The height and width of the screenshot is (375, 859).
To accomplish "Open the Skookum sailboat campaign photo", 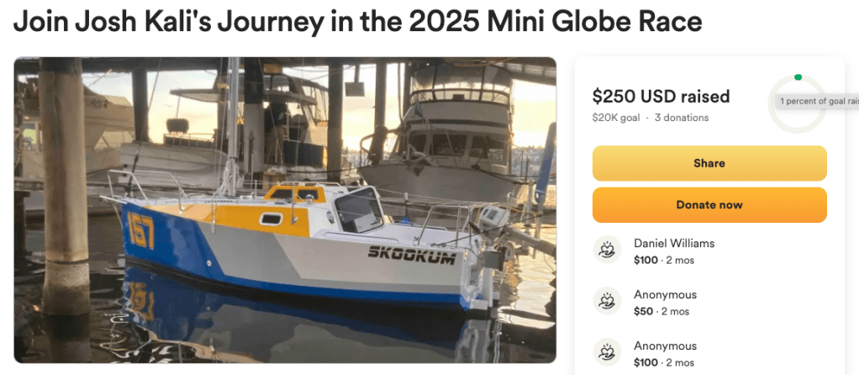I will 285,209.
